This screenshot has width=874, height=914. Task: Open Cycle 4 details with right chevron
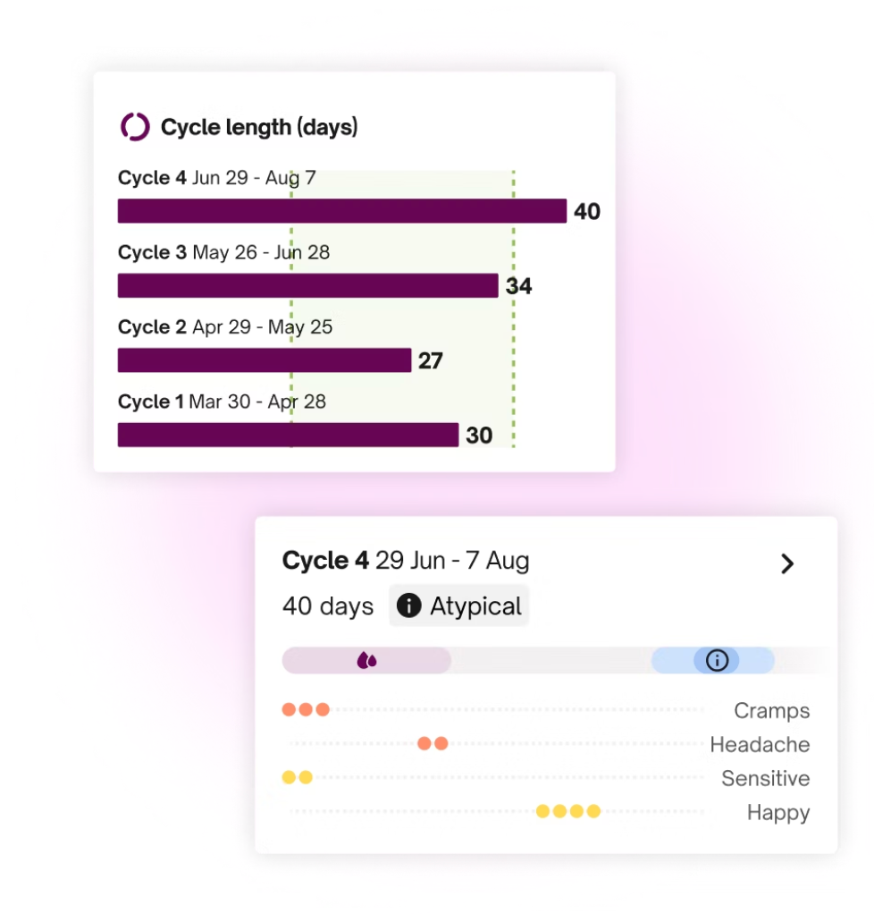coord(786,563)
